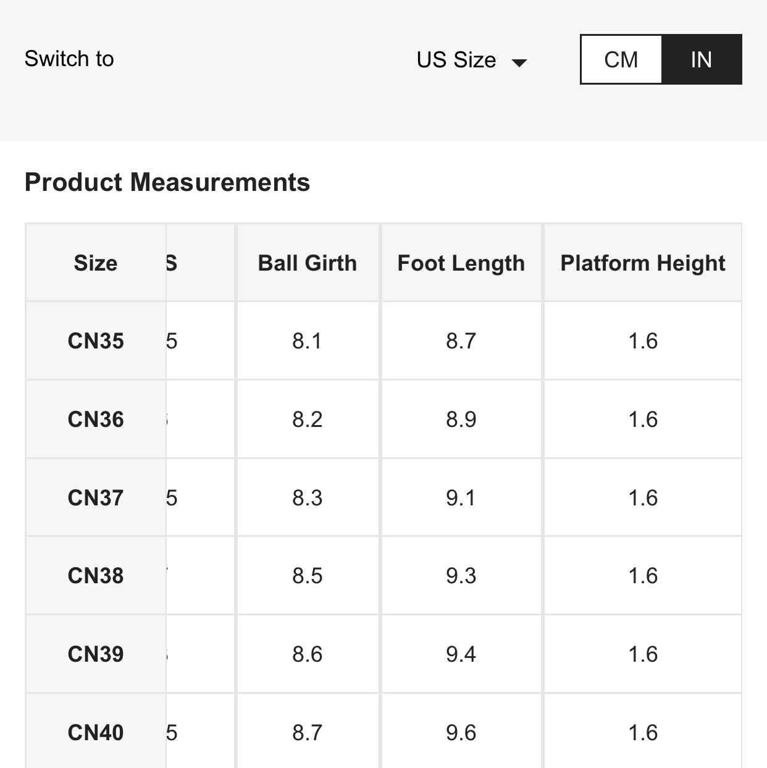The image size is (767, 768).
Task: Switch measurement unit to CM
Action: (x=621, y=59)
